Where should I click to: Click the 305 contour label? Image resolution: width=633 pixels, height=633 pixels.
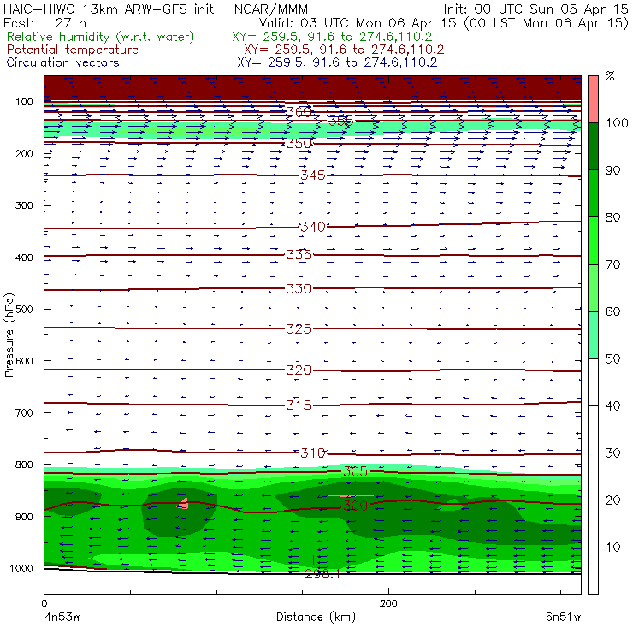pyautogui.click(x=355, y=471)
